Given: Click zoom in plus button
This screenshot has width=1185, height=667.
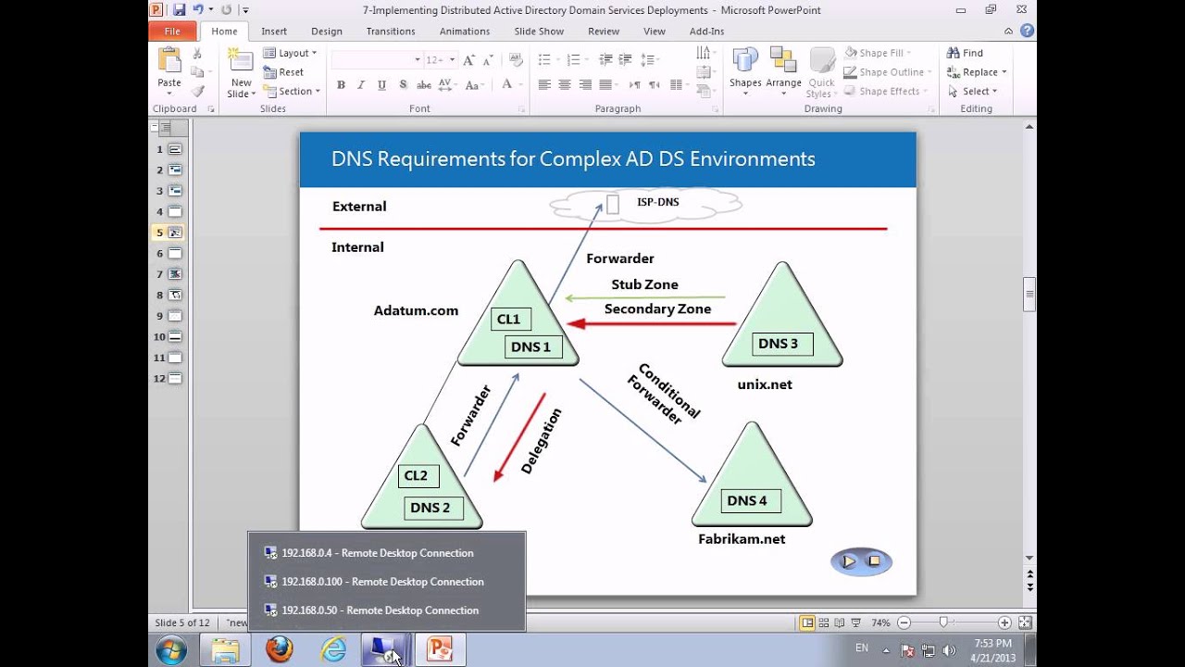Looking at the screenshot, I should pos(1004,623).
